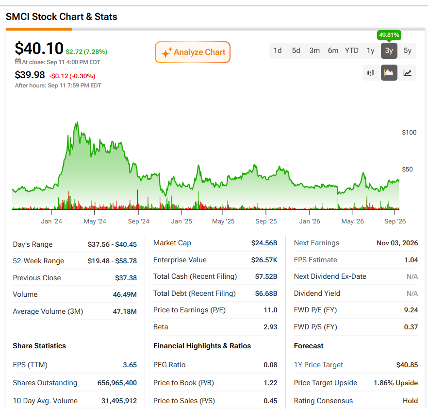
Task: Switch chart to 3m range
Action: coord(314,51)
